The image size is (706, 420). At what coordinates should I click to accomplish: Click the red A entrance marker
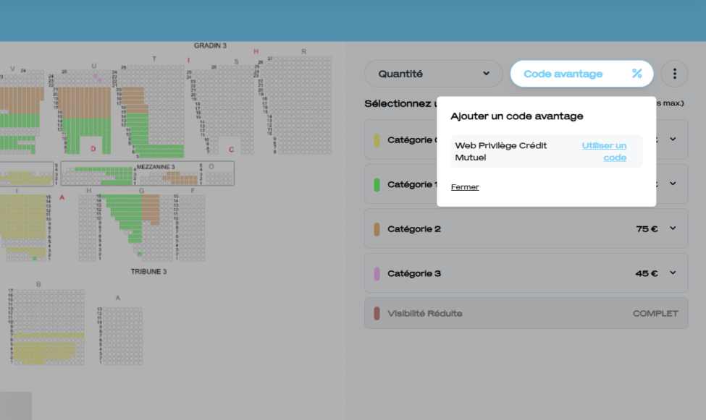pos(62,197)
